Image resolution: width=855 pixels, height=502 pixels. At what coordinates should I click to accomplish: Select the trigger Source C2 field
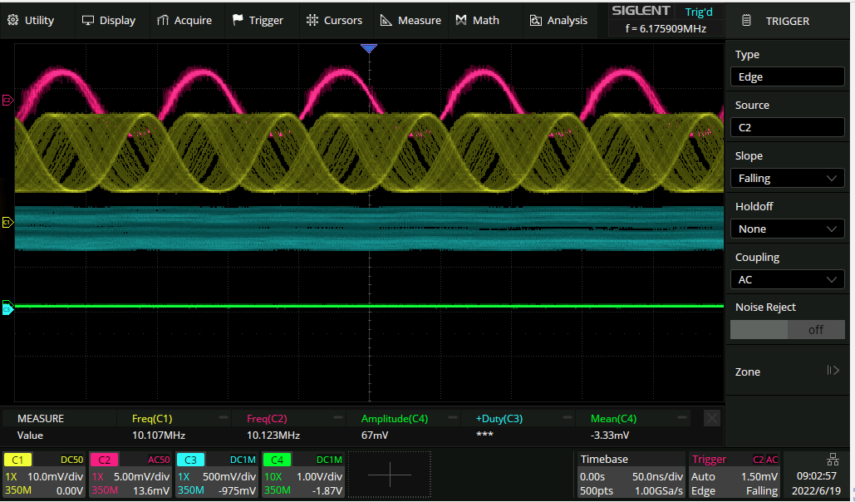click(x=787, y=127)
